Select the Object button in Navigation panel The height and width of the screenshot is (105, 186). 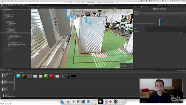pos(164,9)
